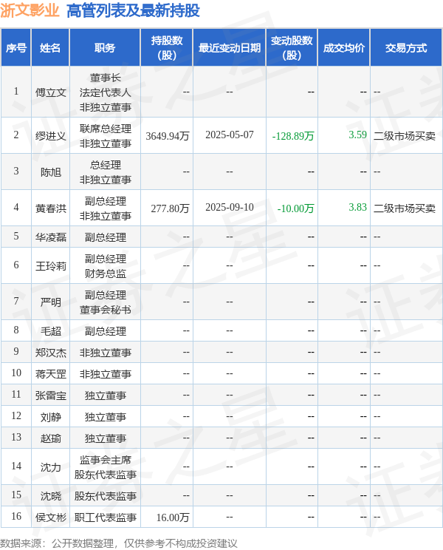Click 严明's position 董事会秘书
The height and width of the screenshot is (550, 443).
(105, 310)
